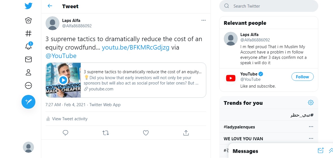Play the Crowdfunding Made Cheaper video thumbnail
The image size is (333, 158).
[63, 80]
